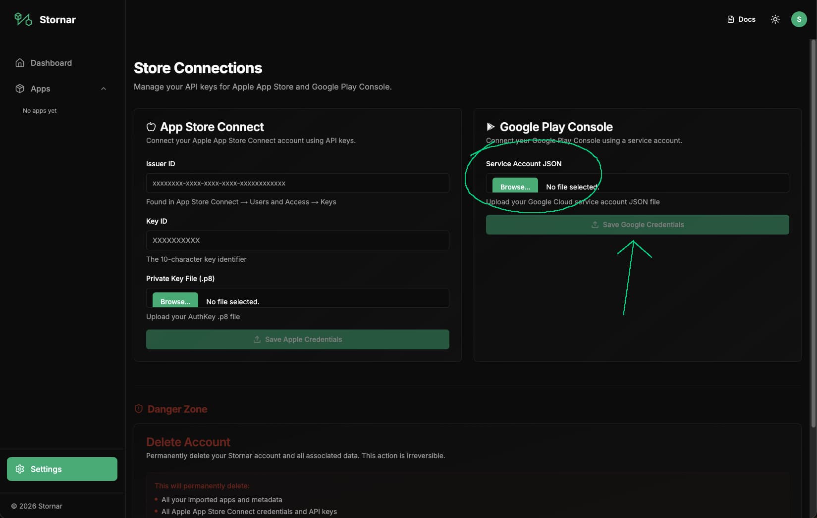Screen dimensions: 817x518
Task: Browse for the Service Account JSON file
Action: [x=515, y=185]
